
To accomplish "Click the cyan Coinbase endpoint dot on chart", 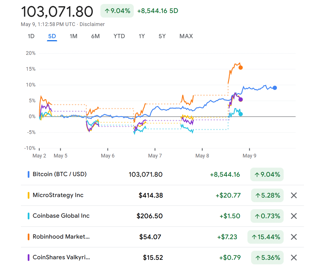I will pos(241,114).
